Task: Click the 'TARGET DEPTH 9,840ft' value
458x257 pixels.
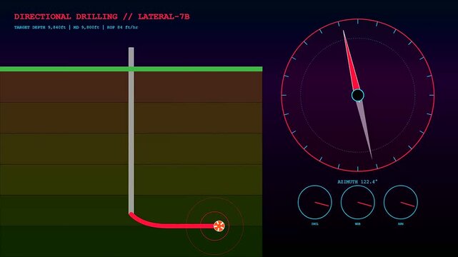Action: [x=40, y=27]
